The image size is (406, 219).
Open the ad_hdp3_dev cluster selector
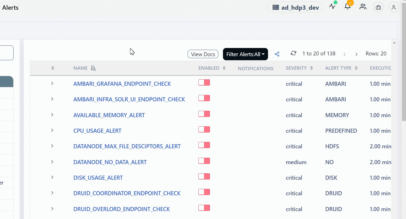[294, 7]
